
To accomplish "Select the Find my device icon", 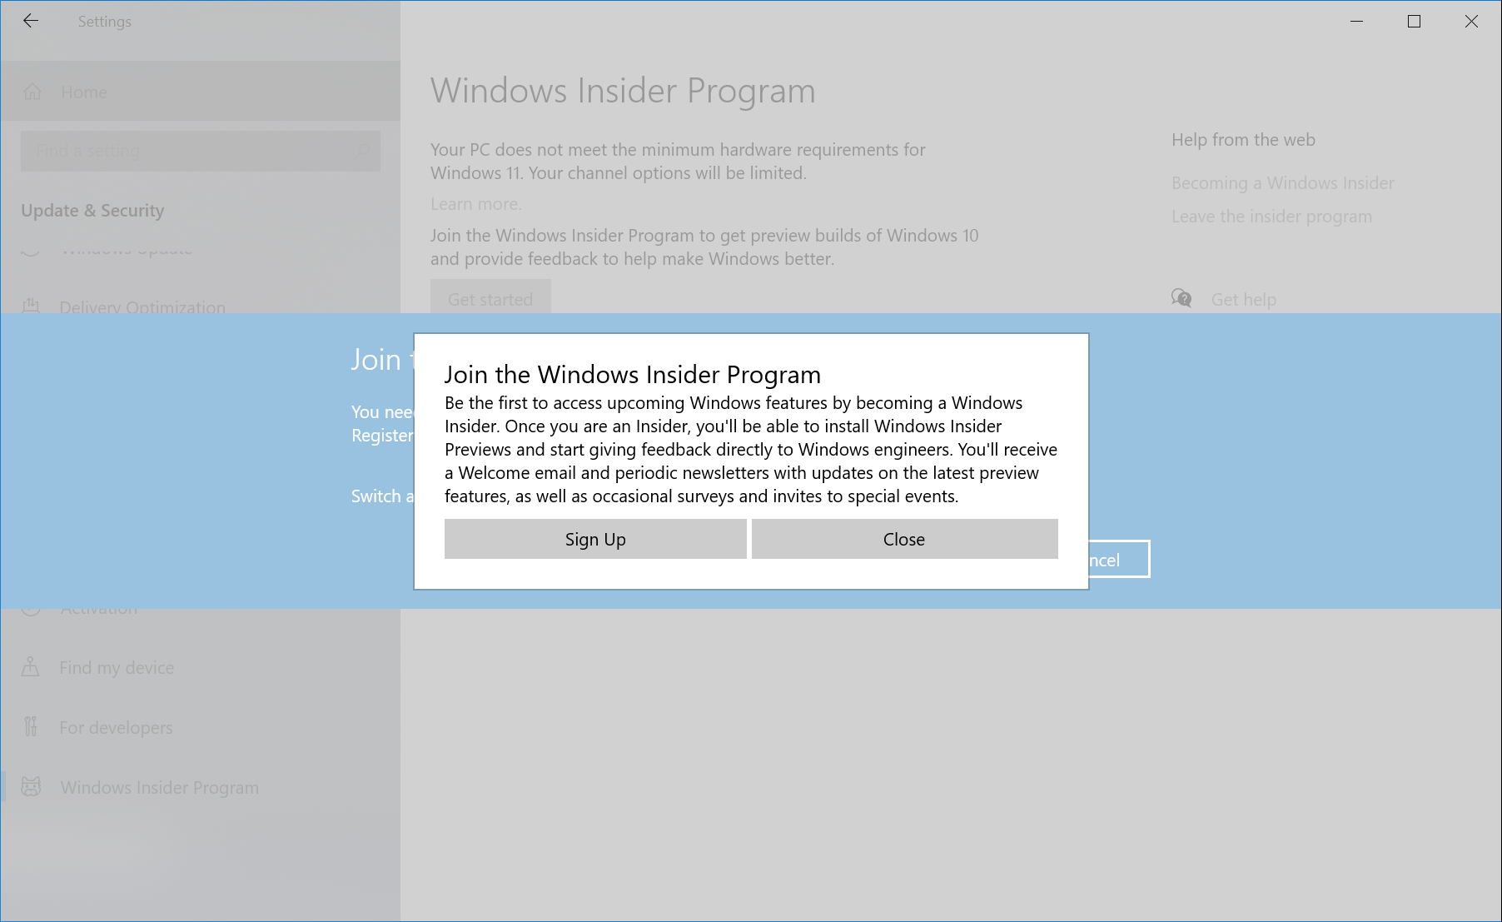I will click(31, 667).
